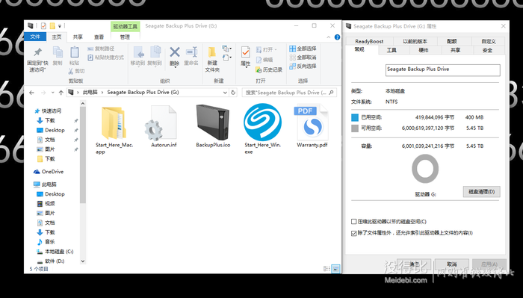Viewport: 523px width, 298px height.
Task: Select the Warranty.pdf file
Action: [312, 126]
